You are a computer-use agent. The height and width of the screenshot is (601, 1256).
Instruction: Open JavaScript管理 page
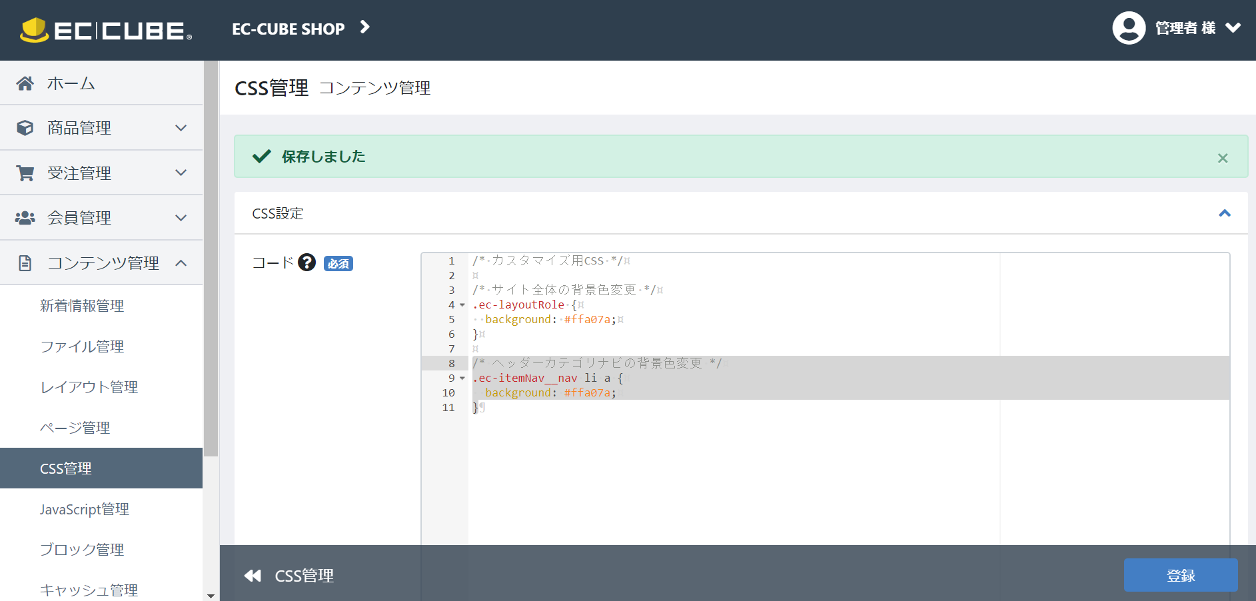point(85,509)
